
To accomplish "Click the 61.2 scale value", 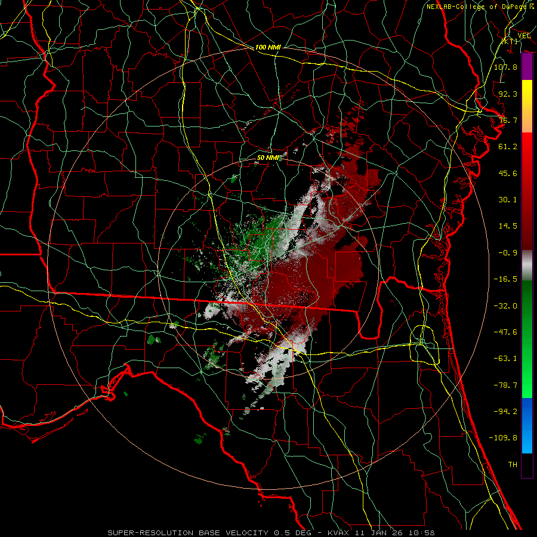I will pyautogui.click(x=508, y=147).
